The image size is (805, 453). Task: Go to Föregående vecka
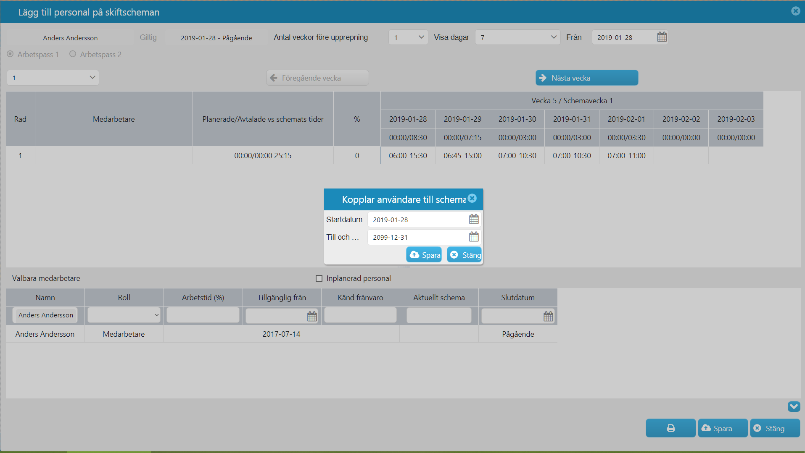click(x=317, y=78)
